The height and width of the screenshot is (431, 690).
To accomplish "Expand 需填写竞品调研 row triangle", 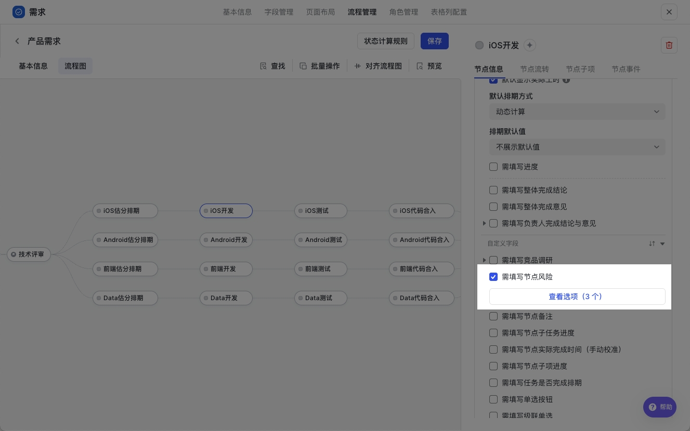I will point(484,260).
